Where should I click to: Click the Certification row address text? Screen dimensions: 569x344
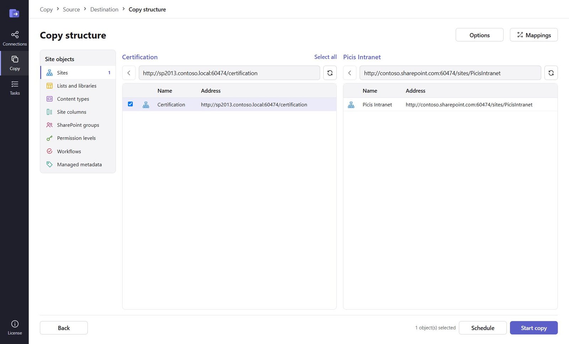click(x=254, y=105)
